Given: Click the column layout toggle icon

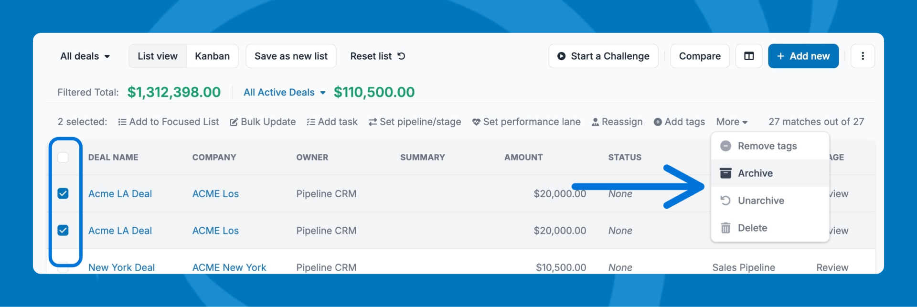Looking at the screenshot, I should pyautogui.click(x=748, y=56).
